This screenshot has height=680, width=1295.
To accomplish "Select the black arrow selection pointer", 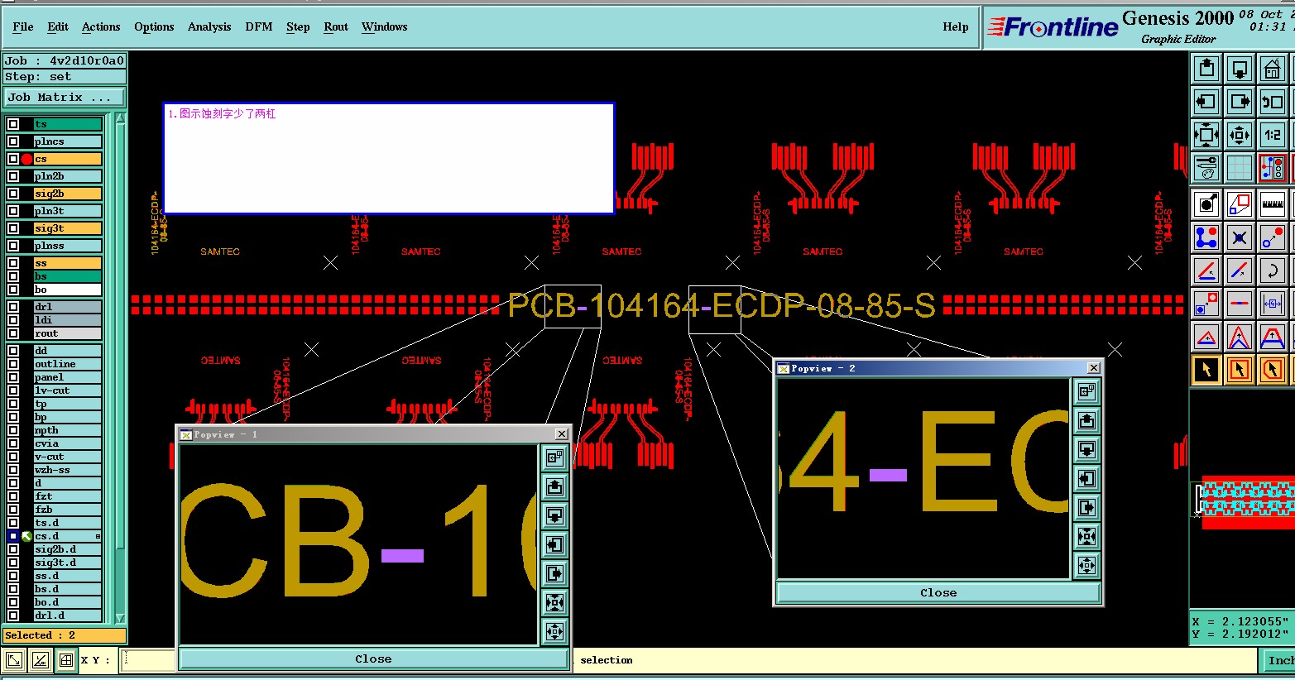I will click(1206, 370).
